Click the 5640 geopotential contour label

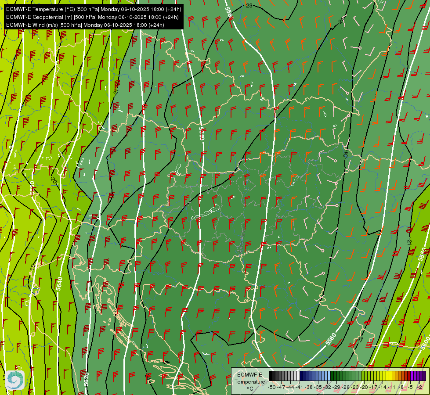coord(59,284)
